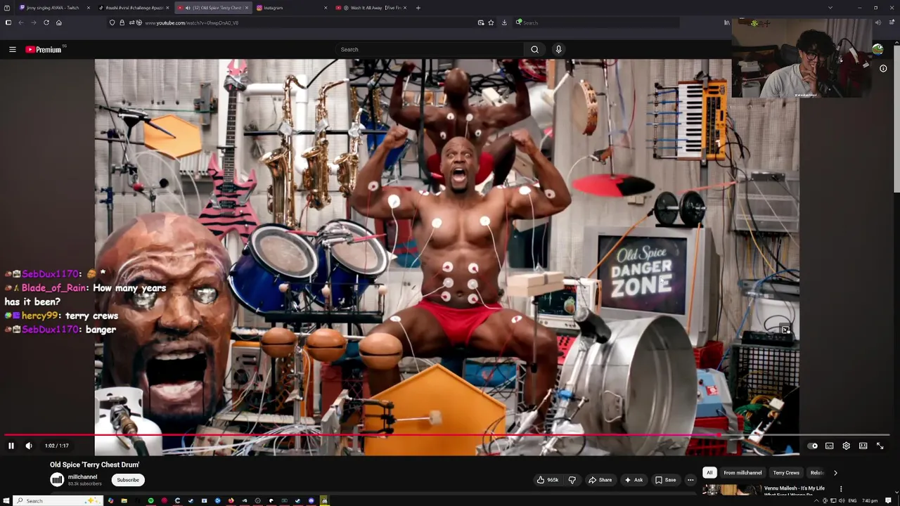Click Windows taskbar search box
The image size is (900, 506).
point(59,501)
